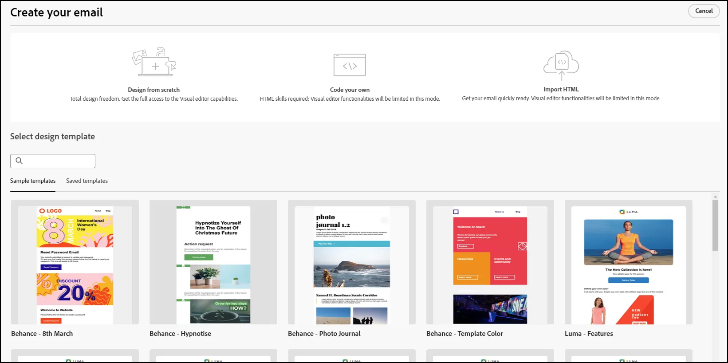Click the "Behance - Photo Journal" label
Viewport: 728px width, 363px height.
(324, 334)
